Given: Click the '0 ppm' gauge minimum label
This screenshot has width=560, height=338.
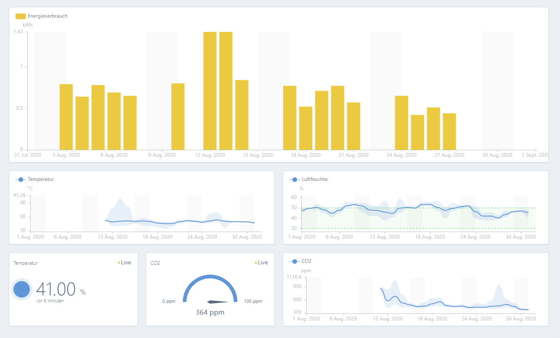Looking at the screenshot, I should pyautogui.click(x=169, y=302).
